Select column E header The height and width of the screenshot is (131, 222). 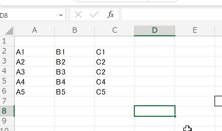tap(195, 31)
